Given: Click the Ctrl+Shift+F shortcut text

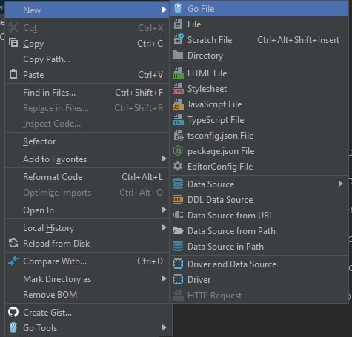Looking at the screenshot, I should pos(139,93).
